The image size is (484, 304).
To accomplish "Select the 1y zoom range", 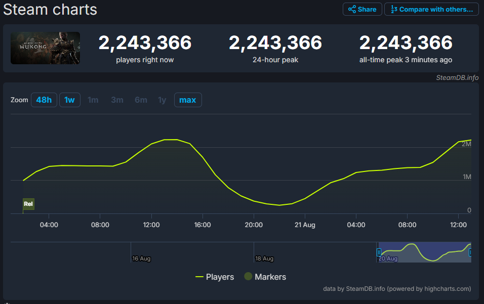I will (162, 100).
